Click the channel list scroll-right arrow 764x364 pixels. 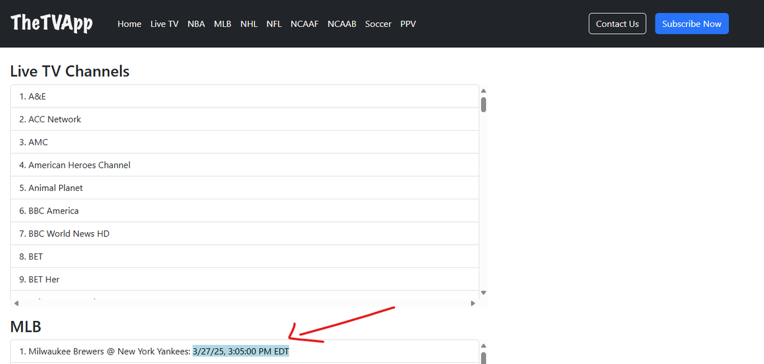coord(473,303)
